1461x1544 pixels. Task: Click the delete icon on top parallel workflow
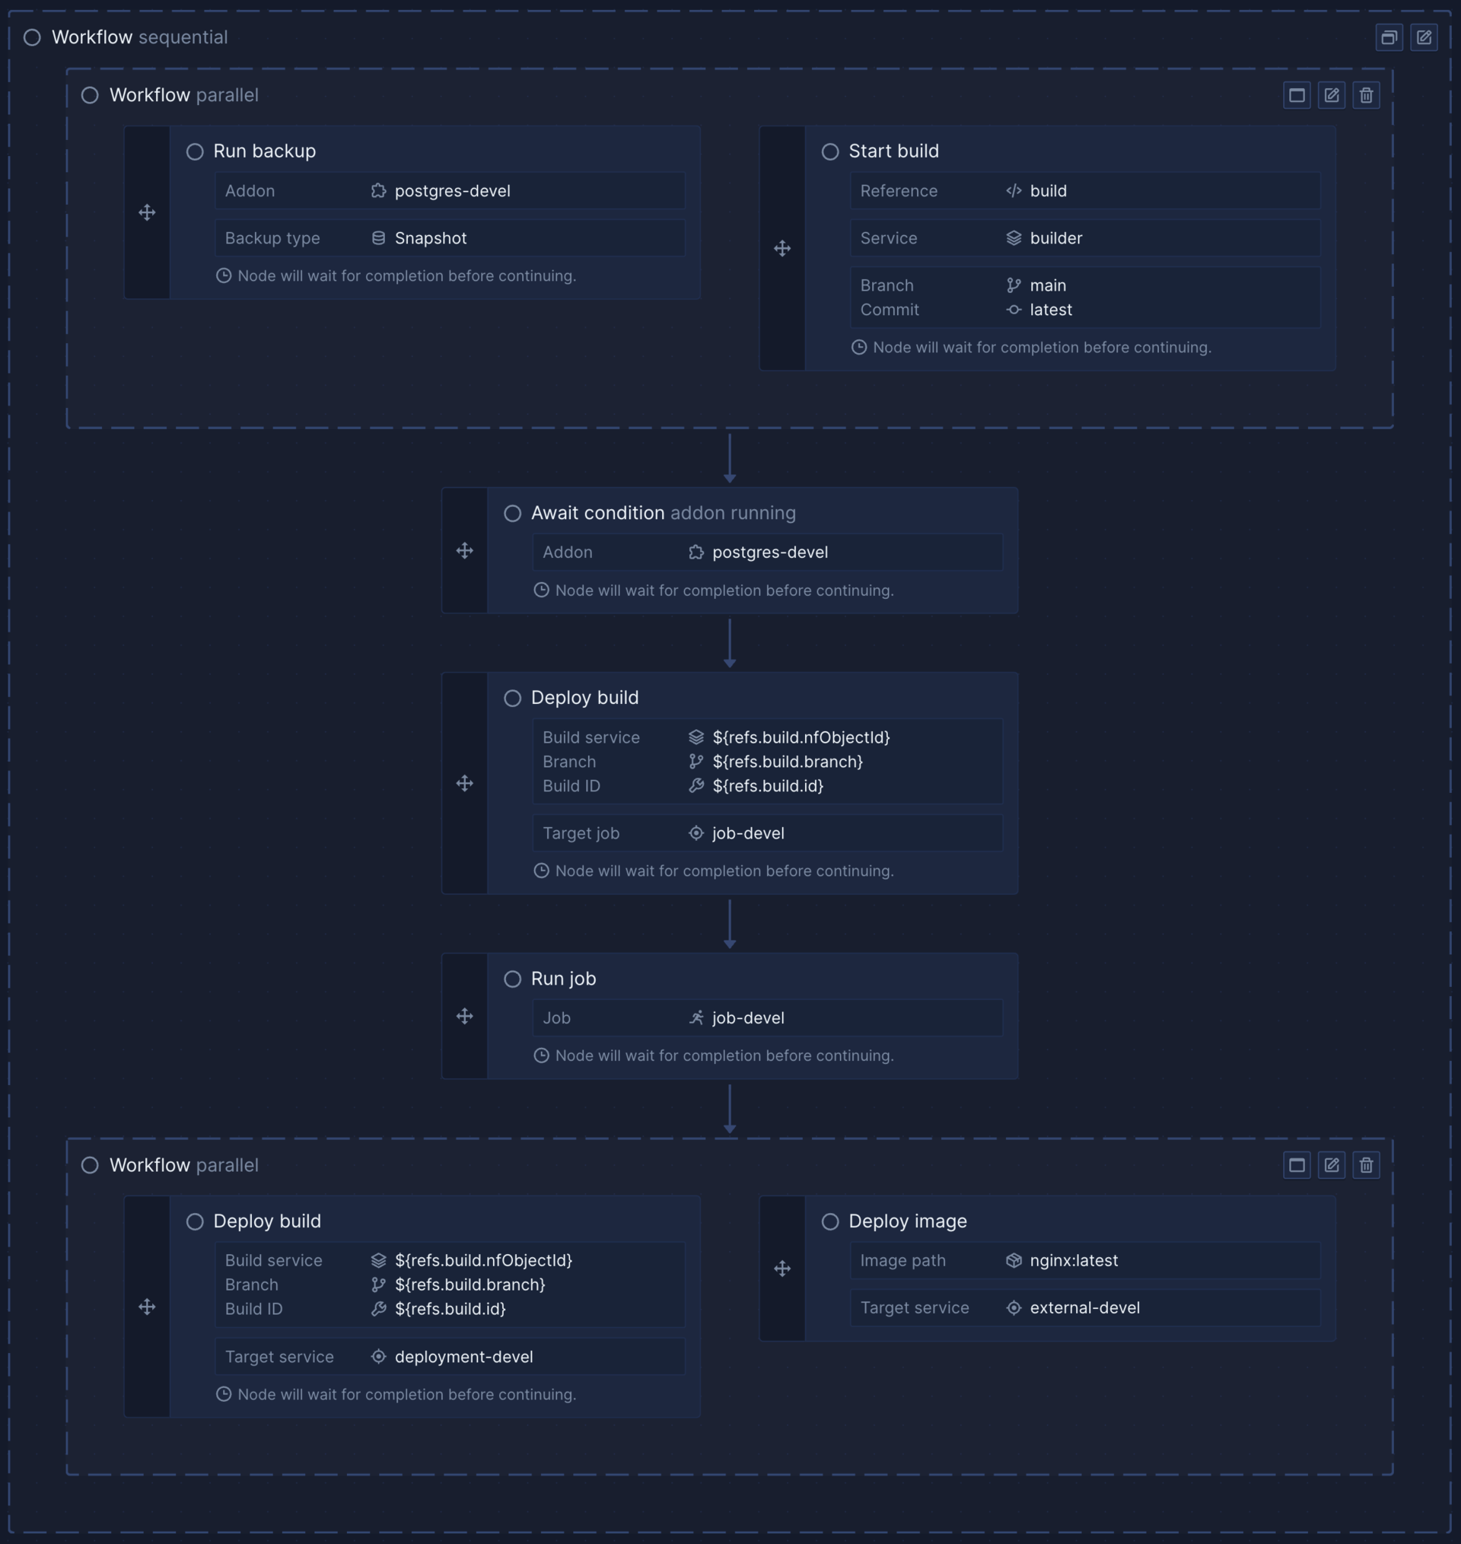click(1367, 95)
